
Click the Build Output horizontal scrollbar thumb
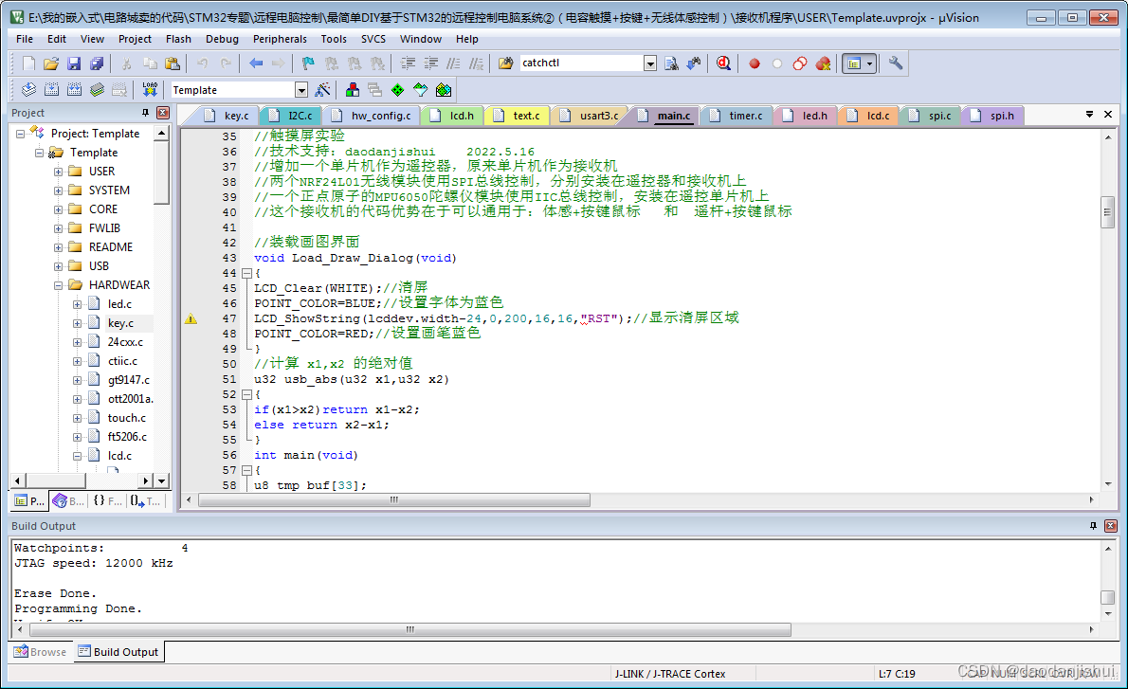tap(409, 630)
